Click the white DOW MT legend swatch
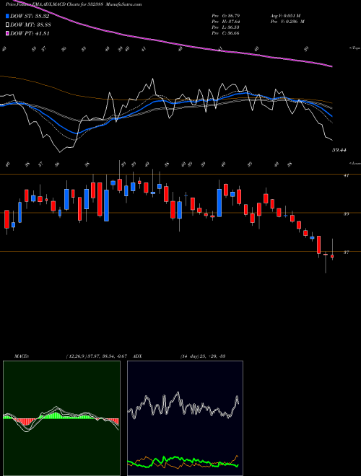Image resolution: width=361 pixels, height=476 pixels. 7,25
